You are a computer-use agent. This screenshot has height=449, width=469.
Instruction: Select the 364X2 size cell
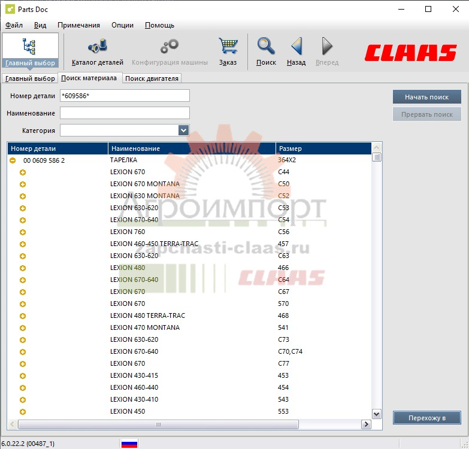pyautogui.click(x=287, y=160)
